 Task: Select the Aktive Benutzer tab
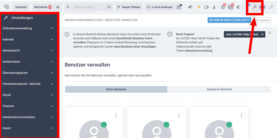tap(116, 89)
